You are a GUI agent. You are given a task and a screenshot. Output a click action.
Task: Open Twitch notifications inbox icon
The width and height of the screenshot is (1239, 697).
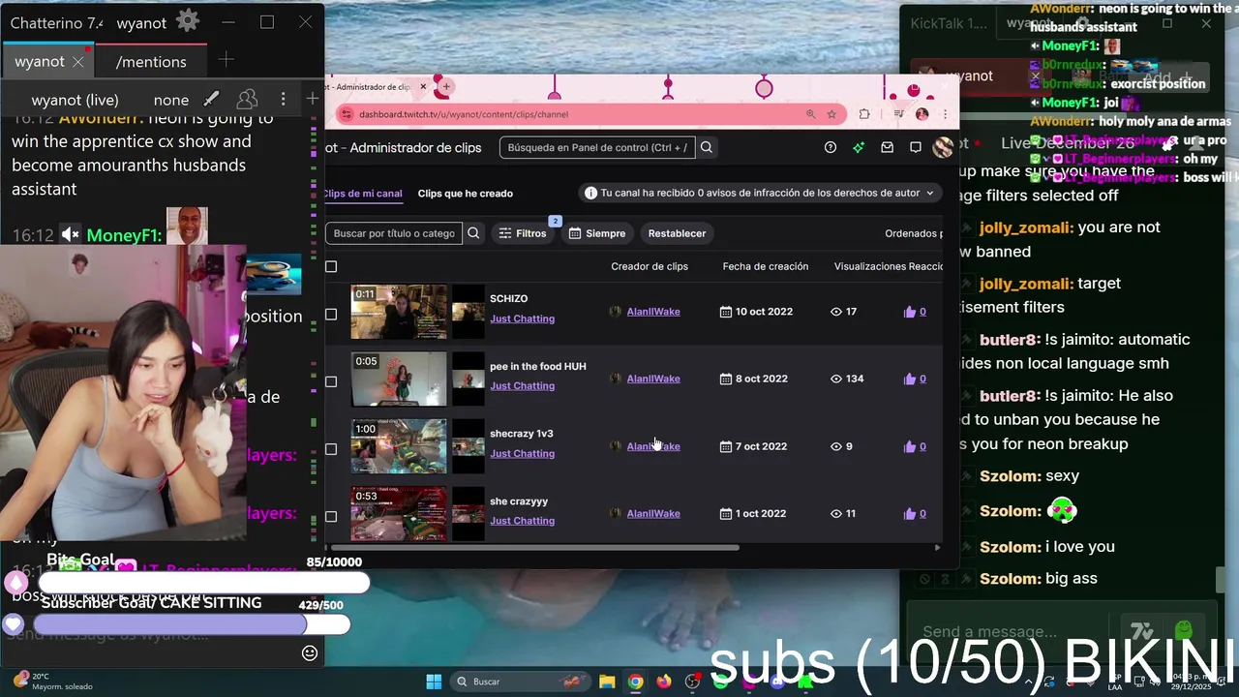pos(887,147)
